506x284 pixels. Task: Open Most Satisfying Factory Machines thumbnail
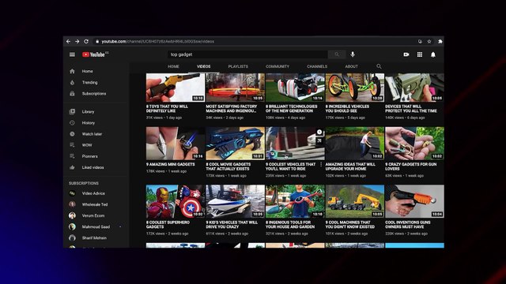235,88
